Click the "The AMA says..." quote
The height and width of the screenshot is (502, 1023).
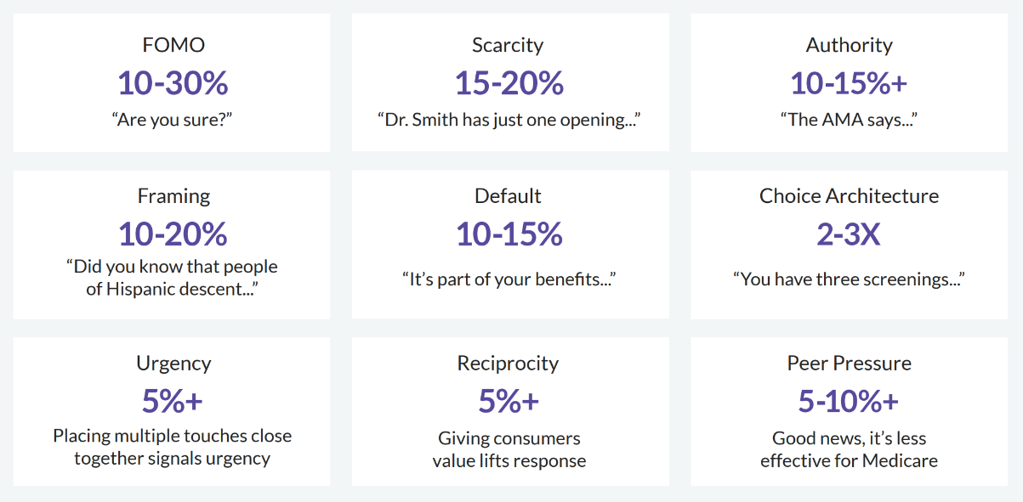tap(849, 120)
